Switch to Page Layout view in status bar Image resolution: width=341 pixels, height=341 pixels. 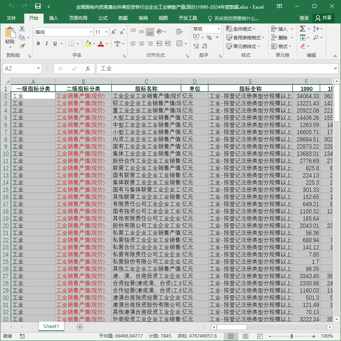click(x=246, y=336)
